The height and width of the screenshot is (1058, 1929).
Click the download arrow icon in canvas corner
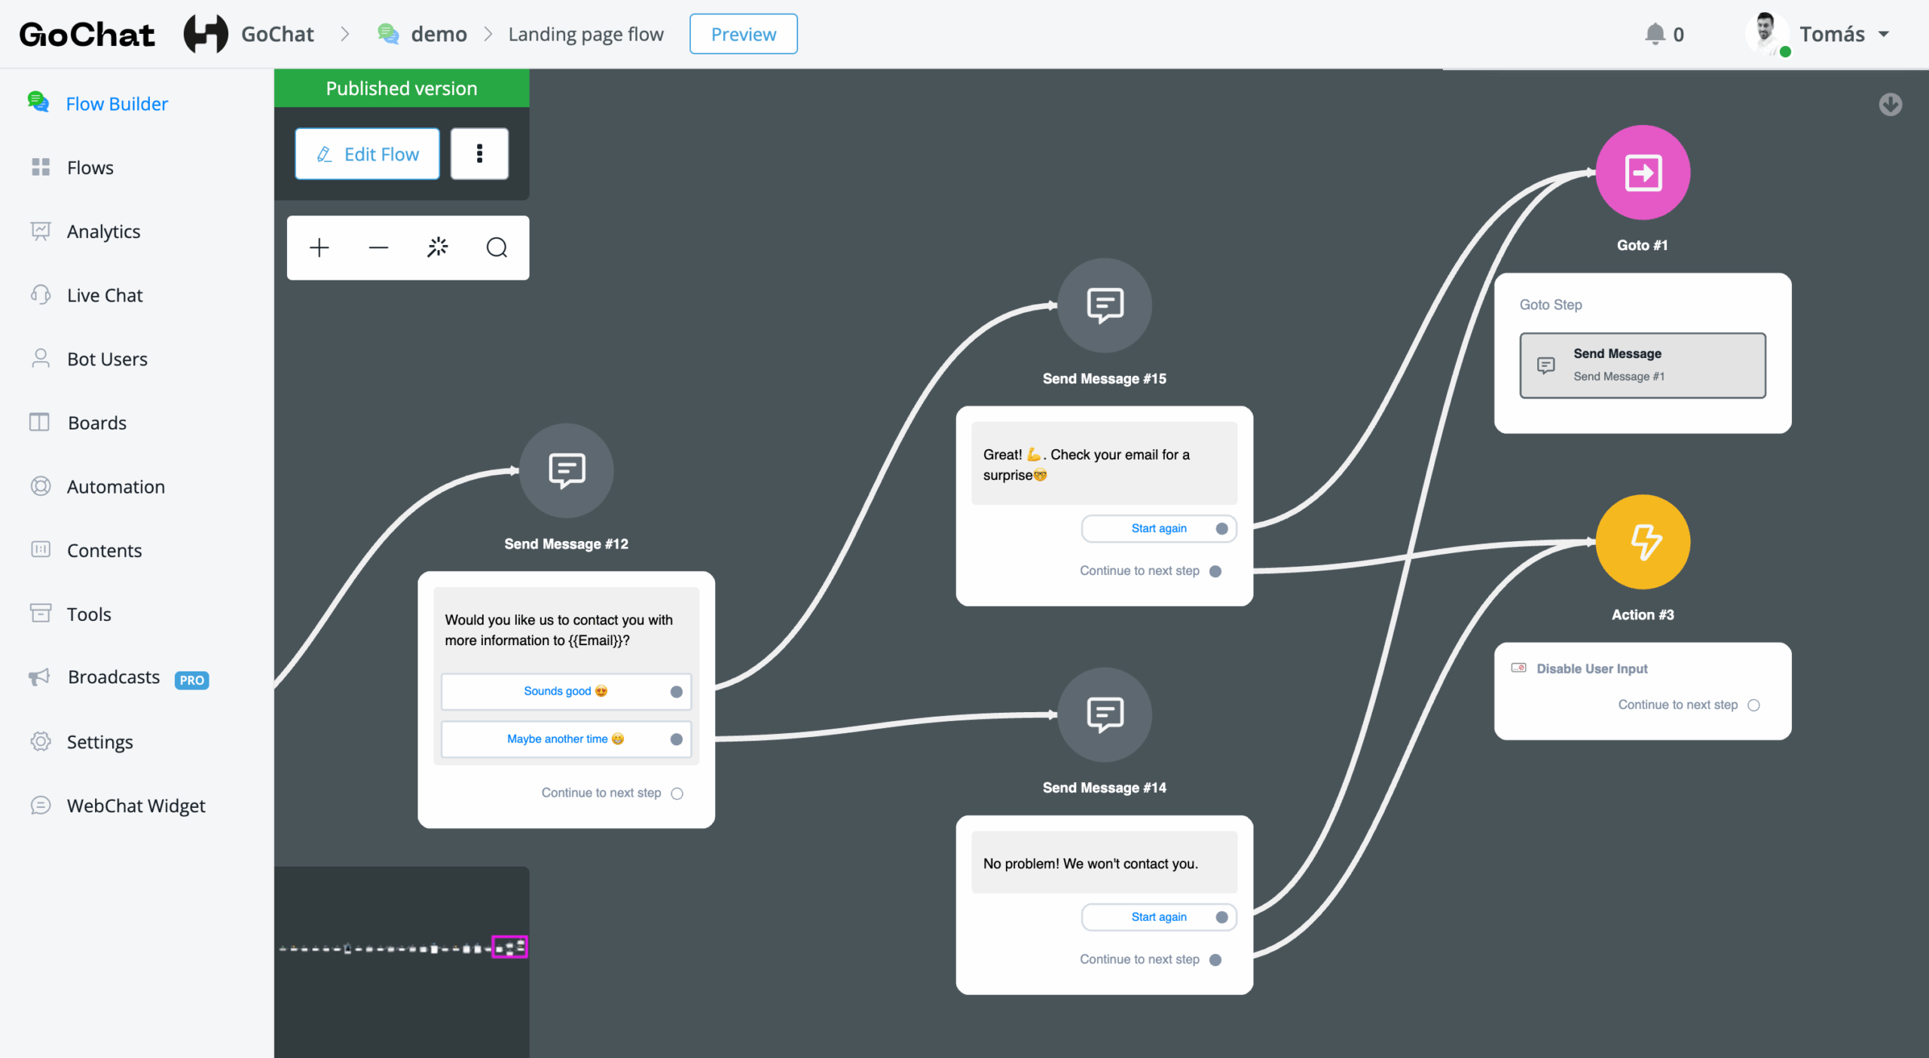pos(1890,104)
